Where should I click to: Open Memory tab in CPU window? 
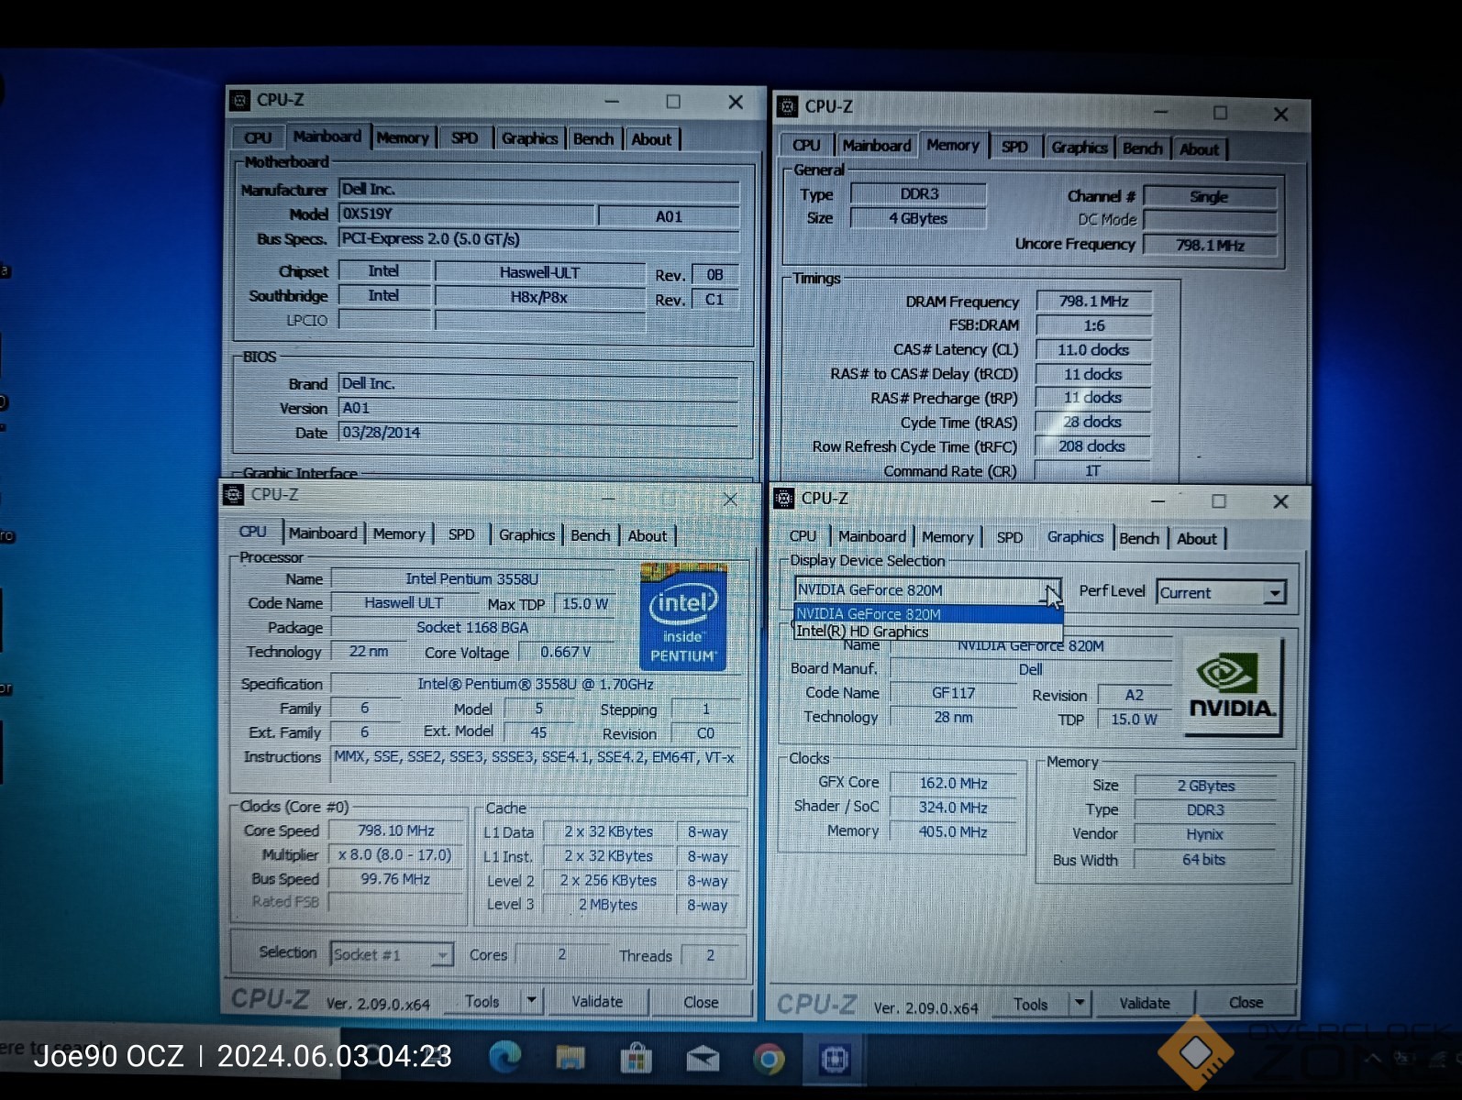click(x=399, y=533)
